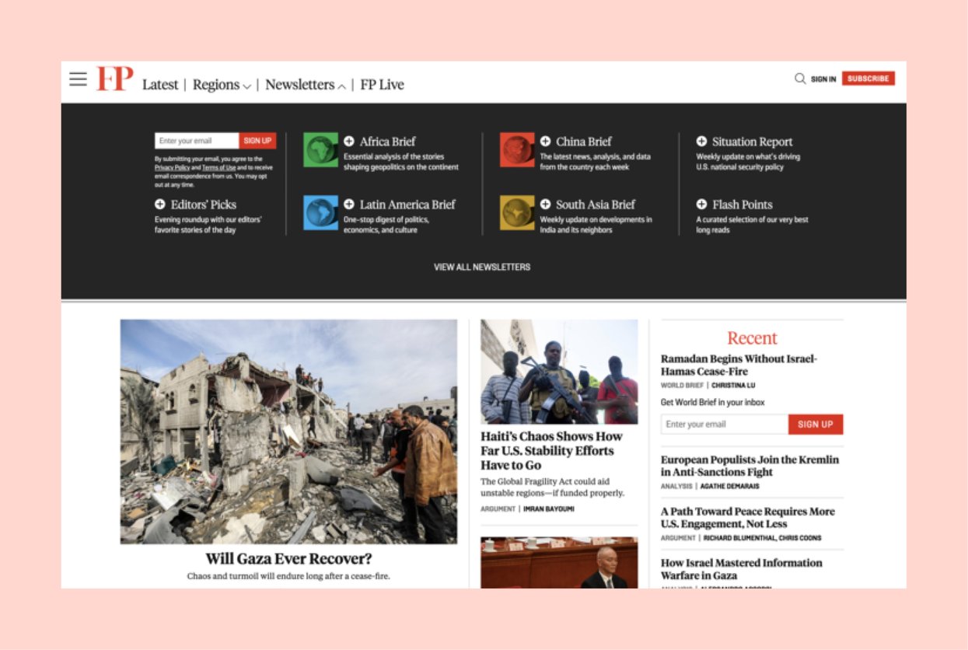Click the yellow South Asia Brief globe icon

(x=517, y=212)
